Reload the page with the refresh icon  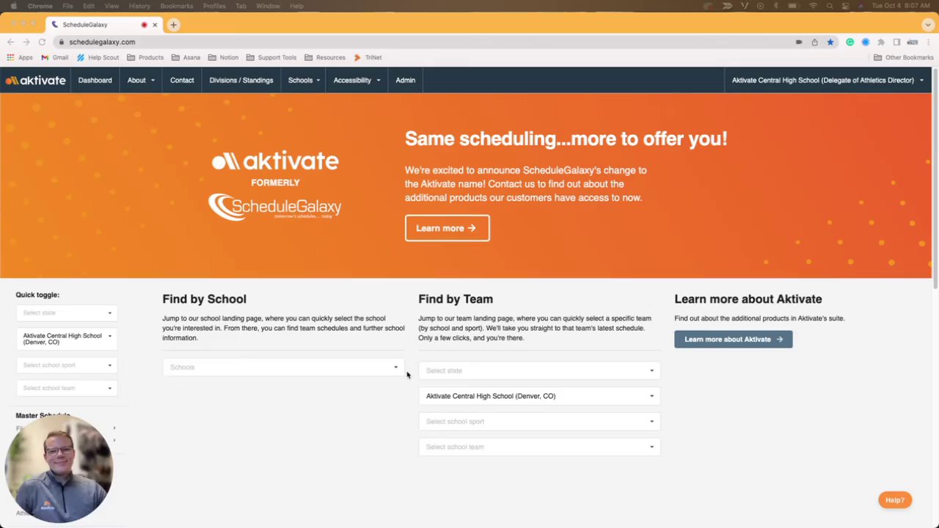(x=42, y=42)
